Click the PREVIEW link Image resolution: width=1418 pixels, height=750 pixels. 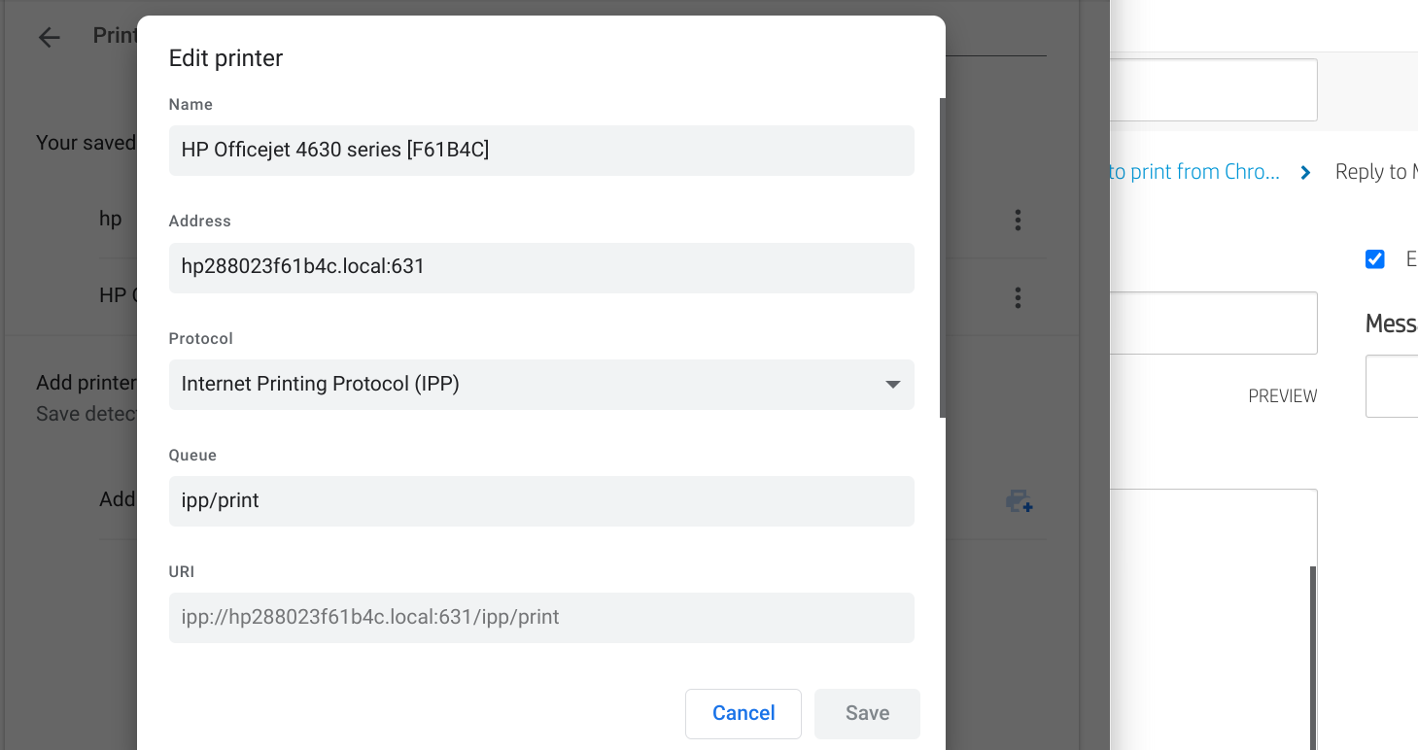(x=1283, y=396)
